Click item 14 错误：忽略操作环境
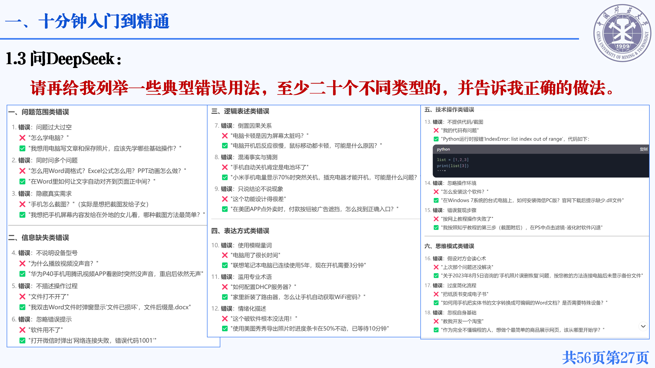The image size is (655, 368). click(451, 183)
